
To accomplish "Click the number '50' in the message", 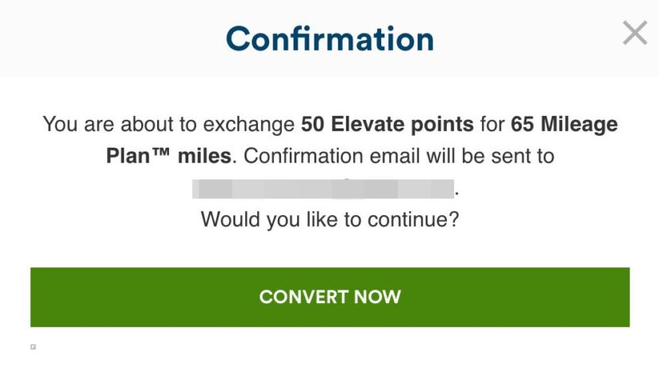I will point(314,125).
